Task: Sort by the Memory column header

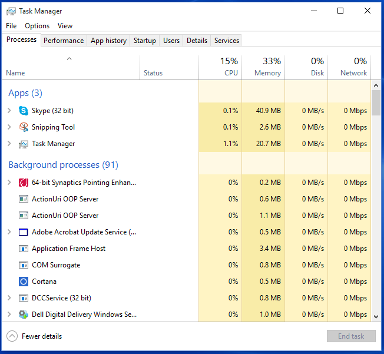Action: tap(263, 68)
